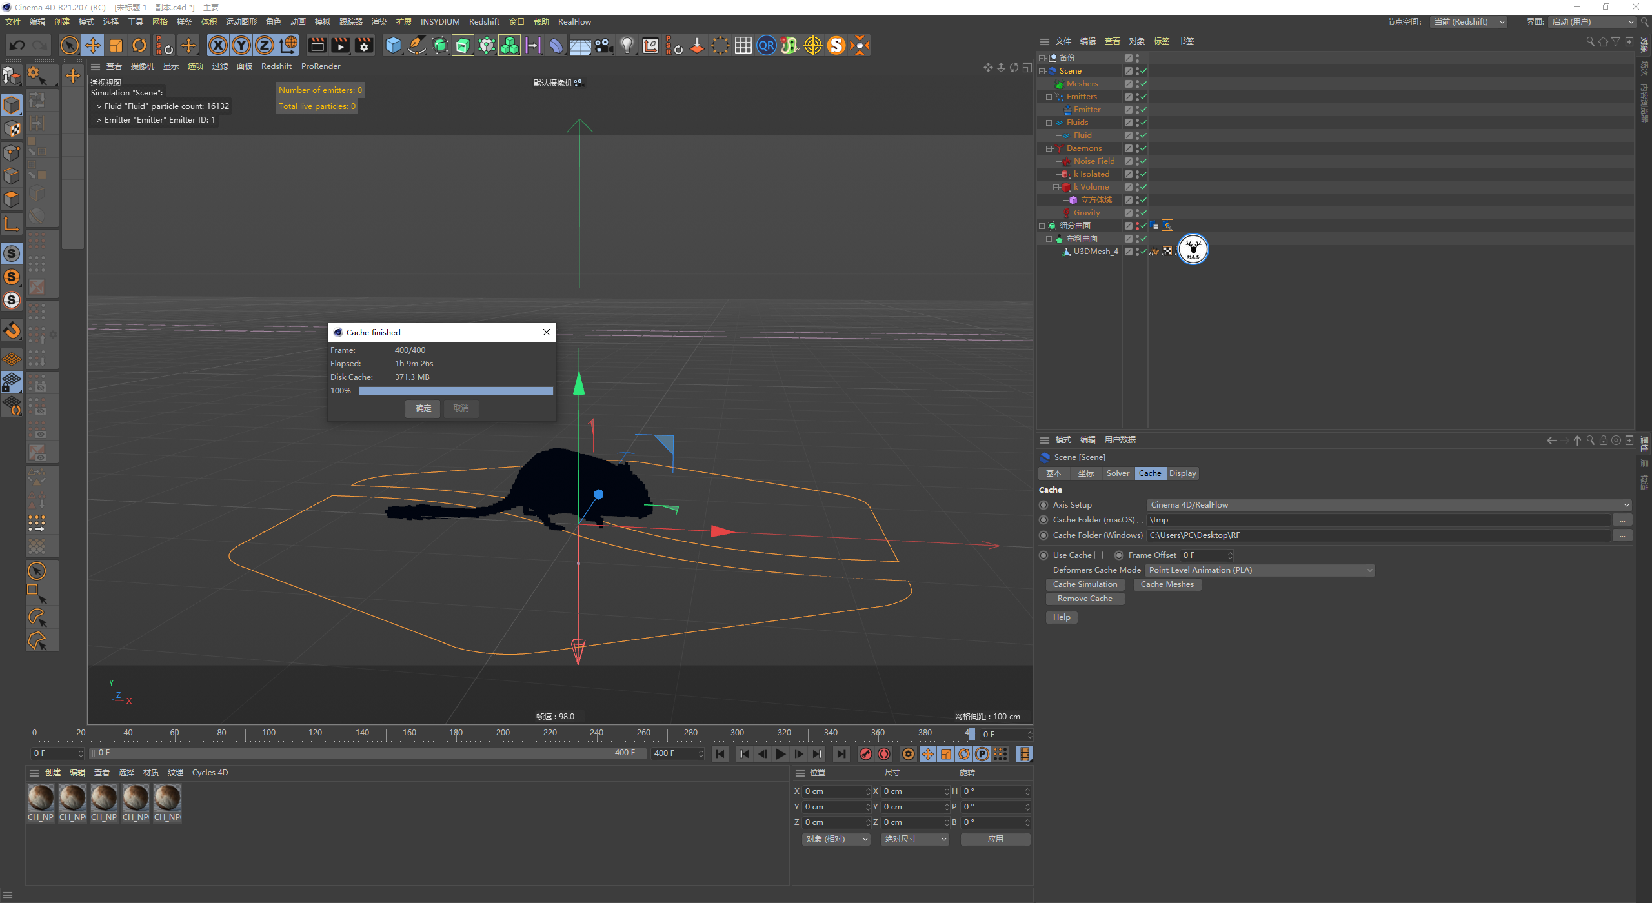Collapse the Daemons tree group

click(x=1049, y=148)
